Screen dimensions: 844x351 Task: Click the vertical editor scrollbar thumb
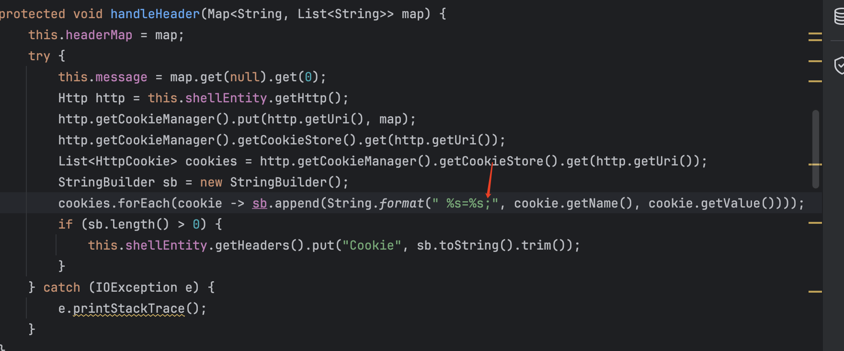point(815,149)
